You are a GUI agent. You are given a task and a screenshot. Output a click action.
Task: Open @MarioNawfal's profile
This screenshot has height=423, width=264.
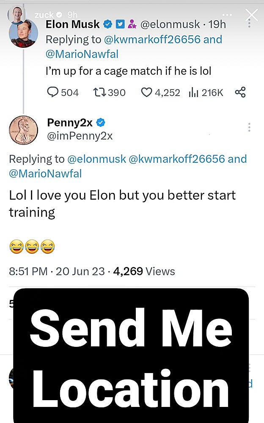click(x=82, y=54)
